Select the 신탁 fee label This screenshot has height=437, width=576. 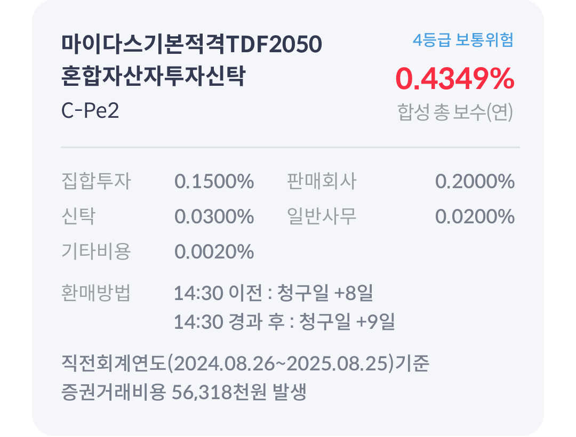(x=78, y=216)
